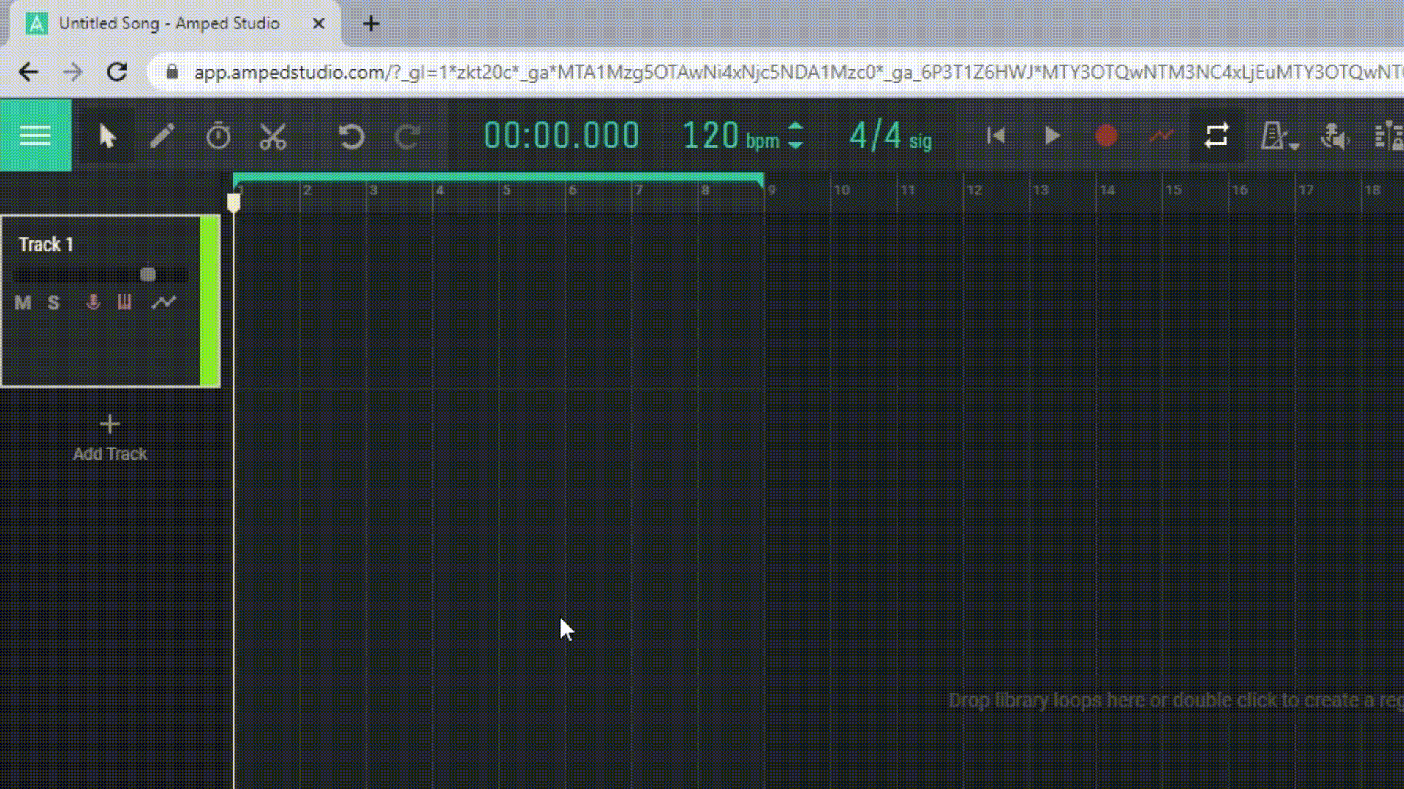Screen dimensions: 1404x789
Task: Toggle loop playback mode
Action: coord(1217,136)
